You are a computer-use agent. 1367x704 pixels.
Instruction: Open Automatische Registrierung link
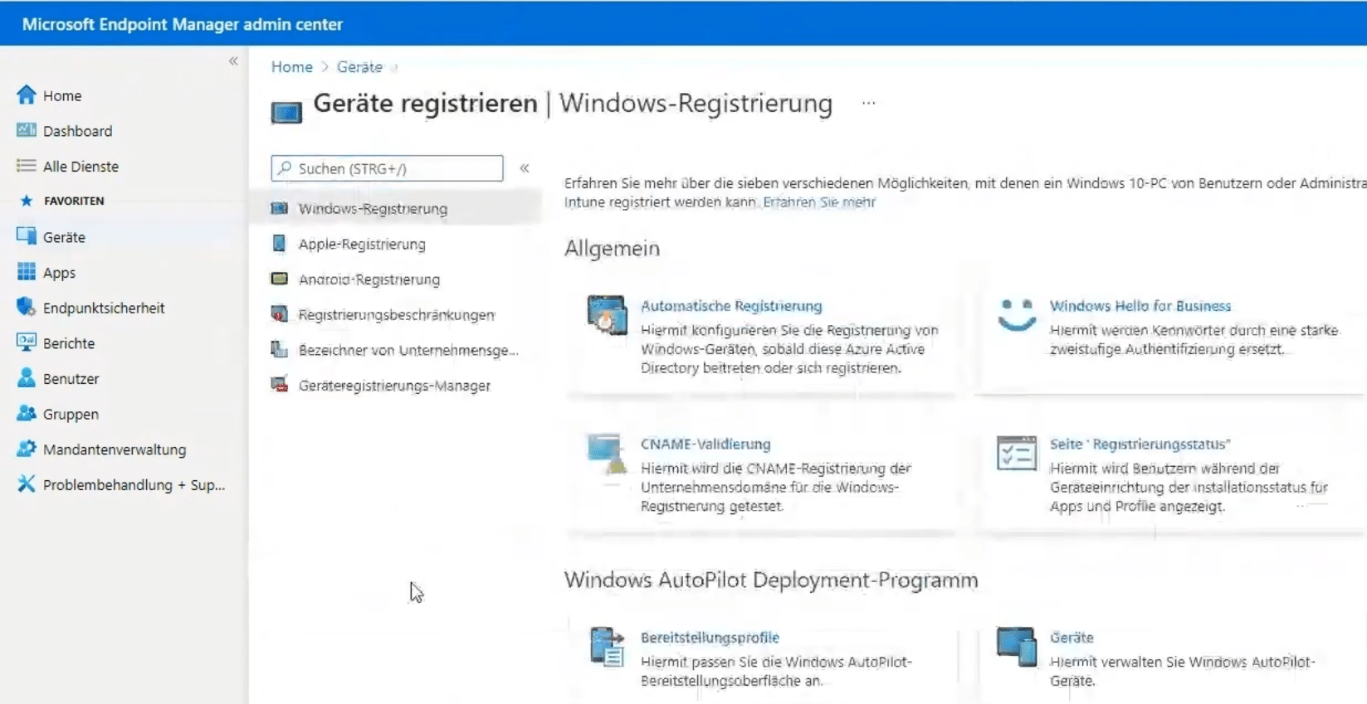731,306
